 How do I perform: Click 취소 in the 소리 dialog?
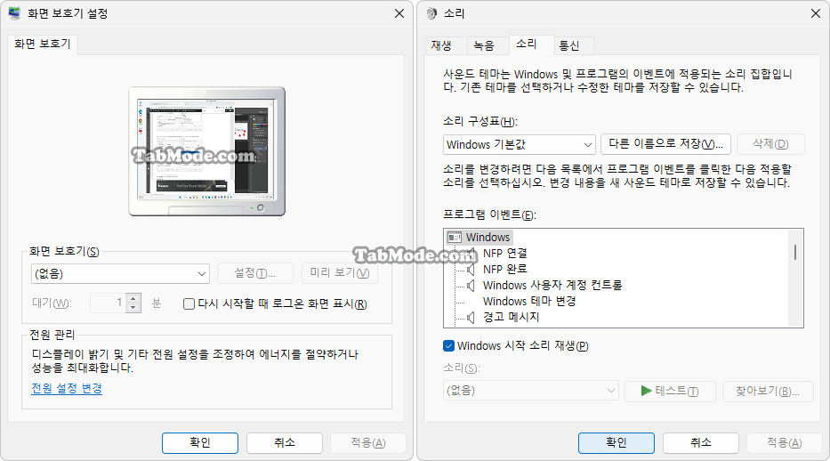tap(700, 442)
